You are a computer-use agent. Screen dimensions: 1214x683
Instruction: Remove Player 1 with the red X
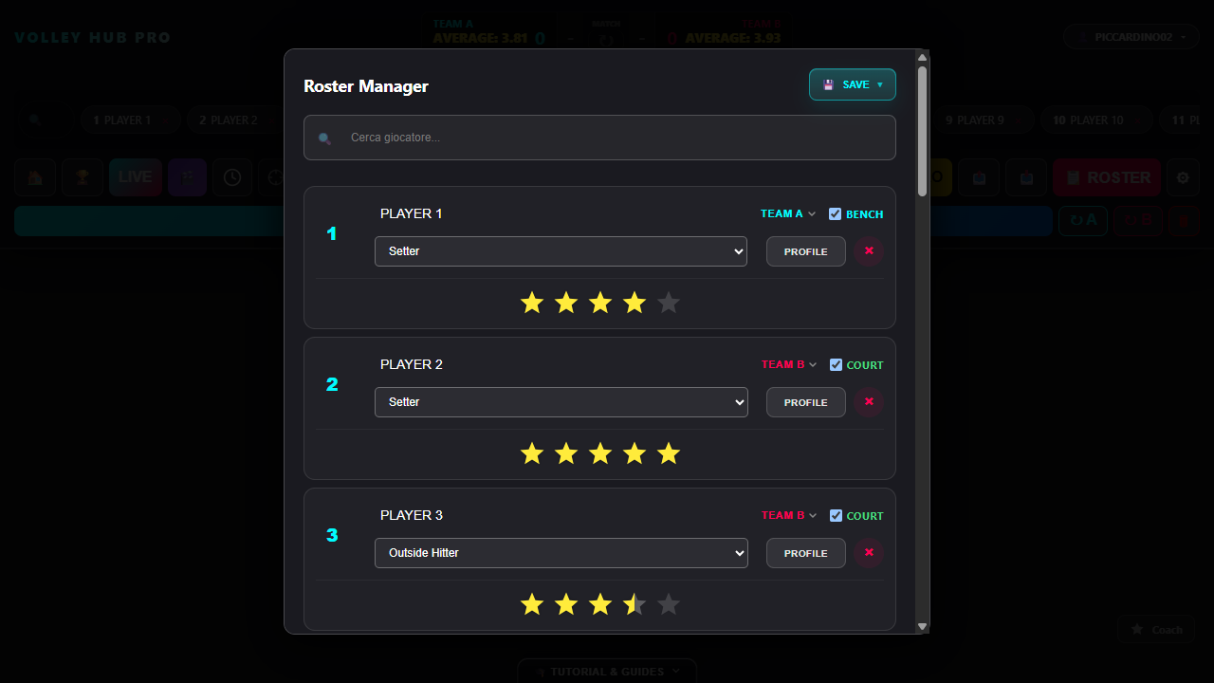point(869,251)
